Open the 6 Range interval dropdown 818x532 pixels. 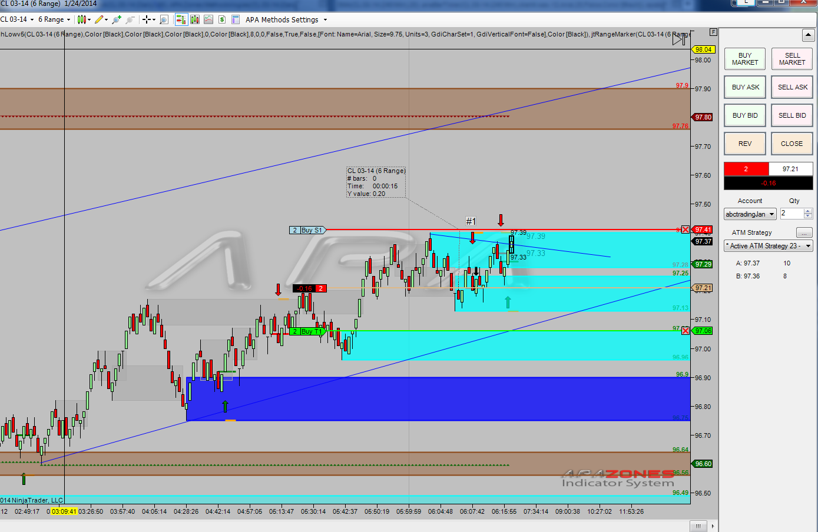(x=54, y=19)
